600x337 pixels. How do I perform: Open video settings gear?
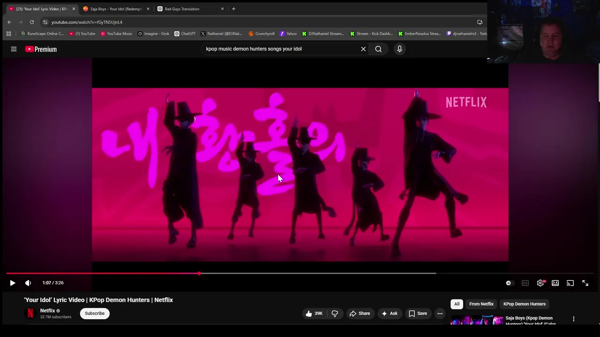point(540,283)
